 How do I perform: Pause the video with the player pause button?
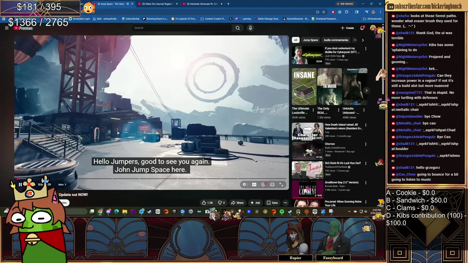[x=20, y=184]
